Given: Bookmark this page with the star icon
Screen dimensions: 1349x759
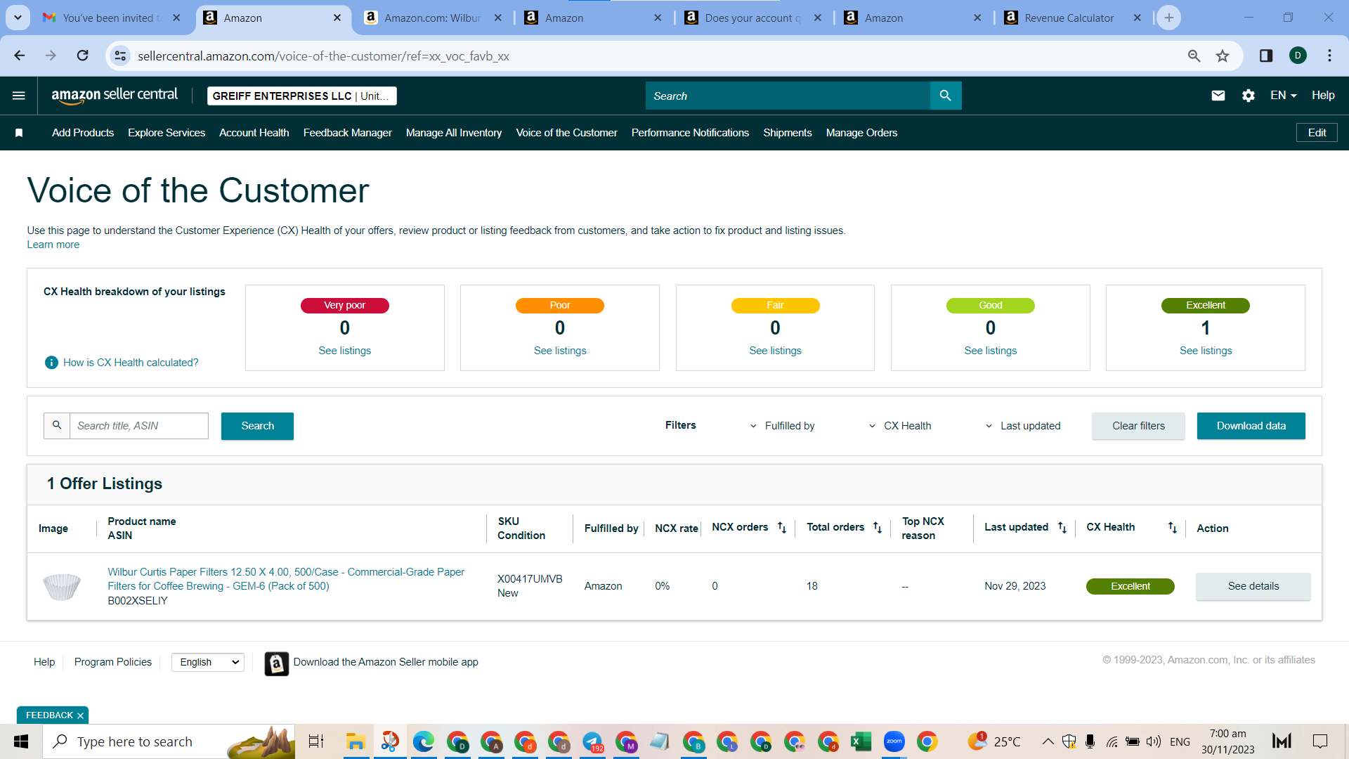Looking at the screenshot, I should (1223, 56).
